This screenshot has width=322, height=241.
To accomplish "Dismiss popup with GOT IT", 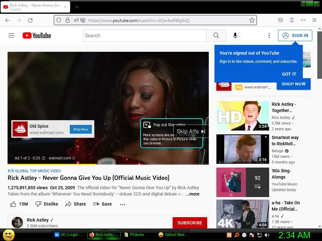I will (x=289, y=74).
